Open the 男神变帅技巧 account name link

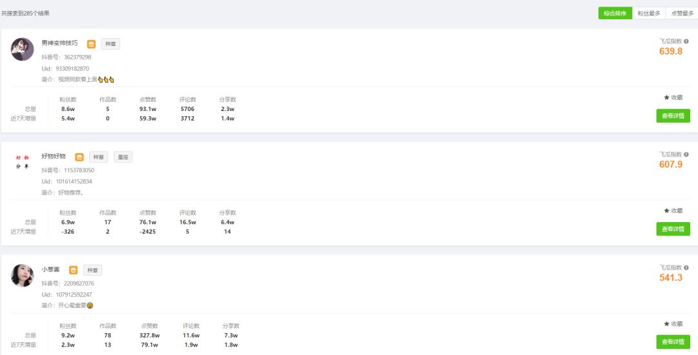pos(59,43)
